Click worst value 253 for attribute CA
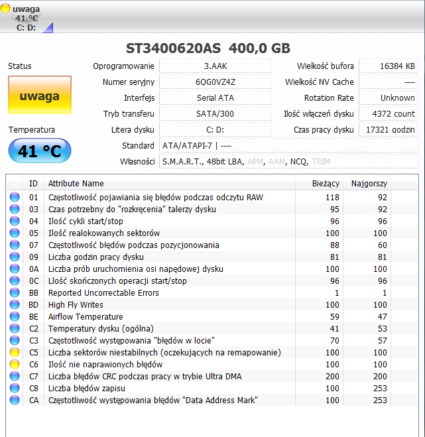This screenshot has width=425, height=437. point(380,401)
